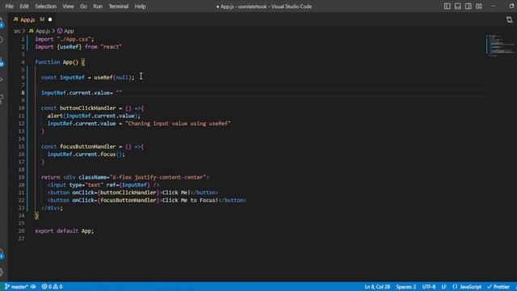Image resolution: width=517 pixels, height=291 pixels.
Task: Click line number 8 in gutter
Action: [x=23, y=93]
